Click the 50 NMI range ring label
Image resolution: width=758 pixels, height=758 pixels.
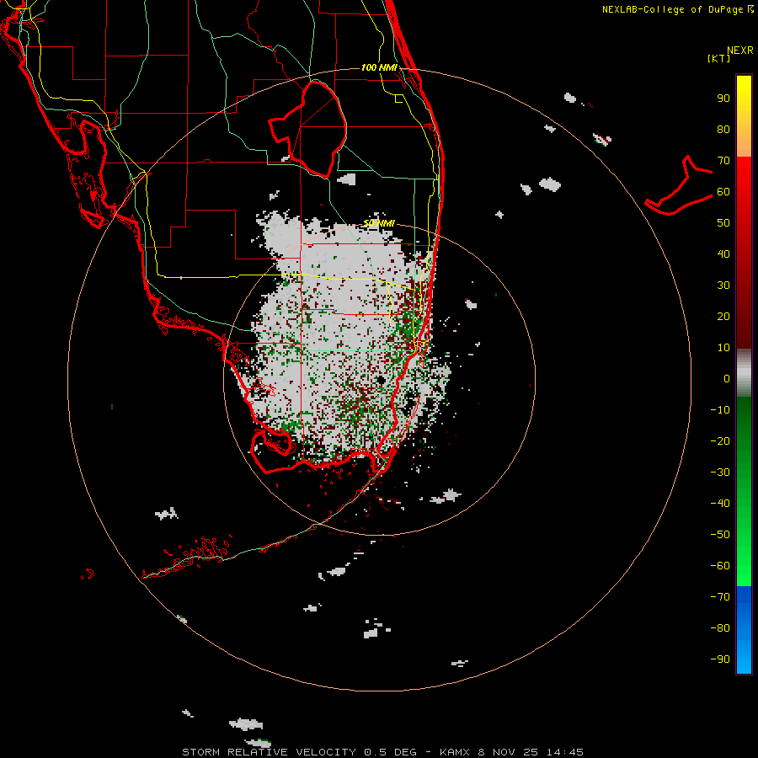[379, 223]
